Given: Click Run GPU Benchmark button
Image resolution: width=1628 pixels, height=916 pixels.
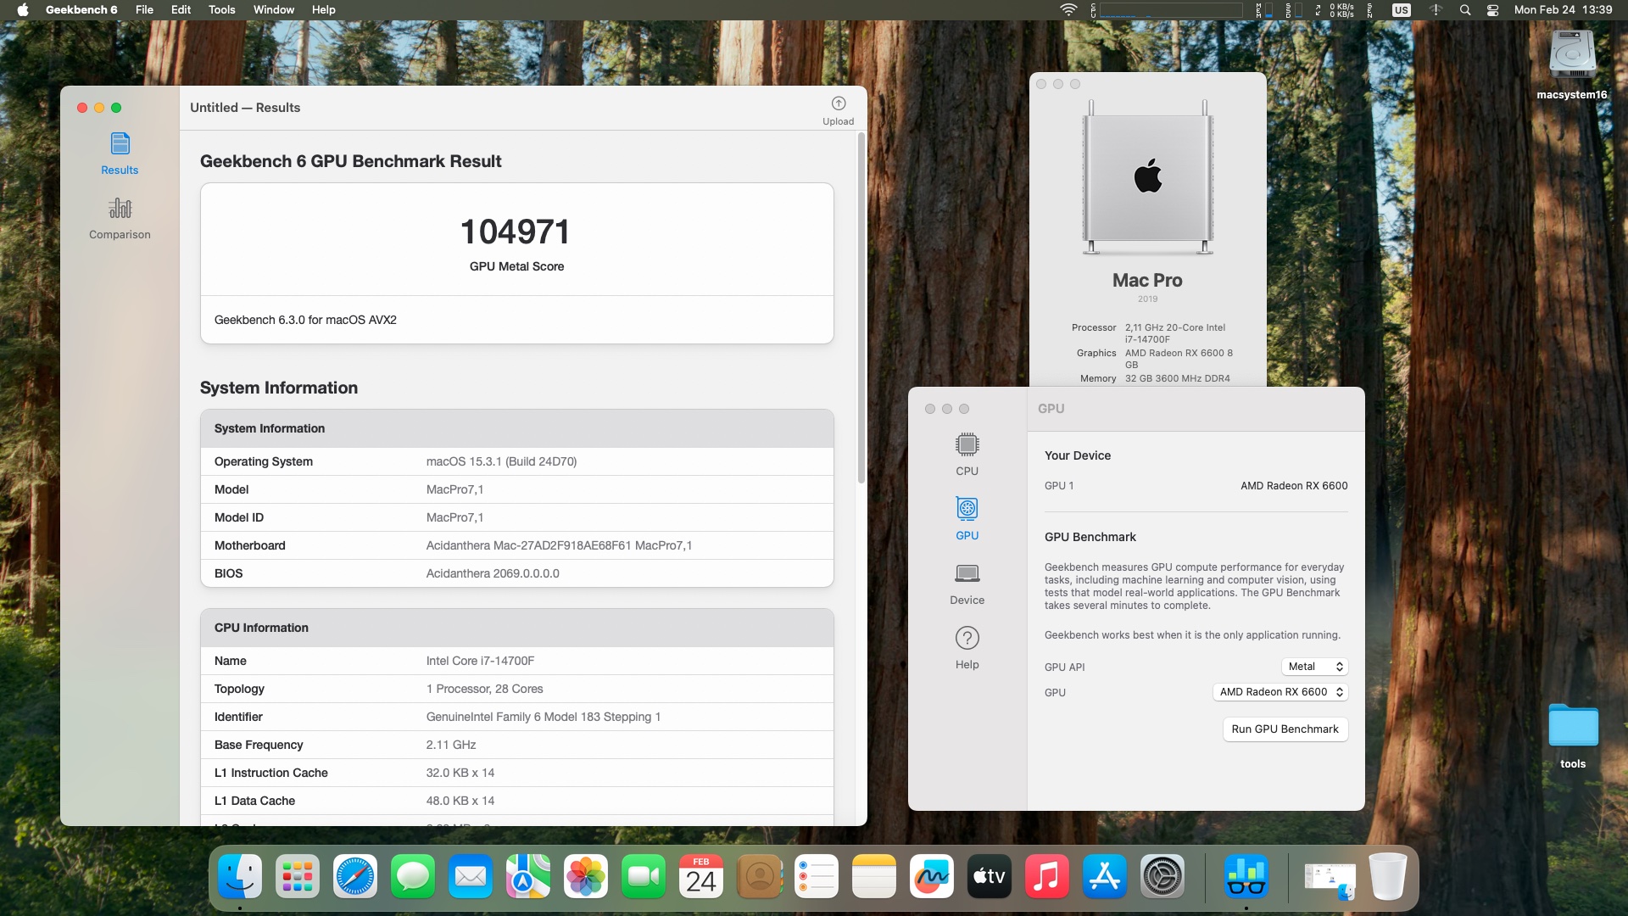Looking at the screenshot, I should coord(1285,729).
